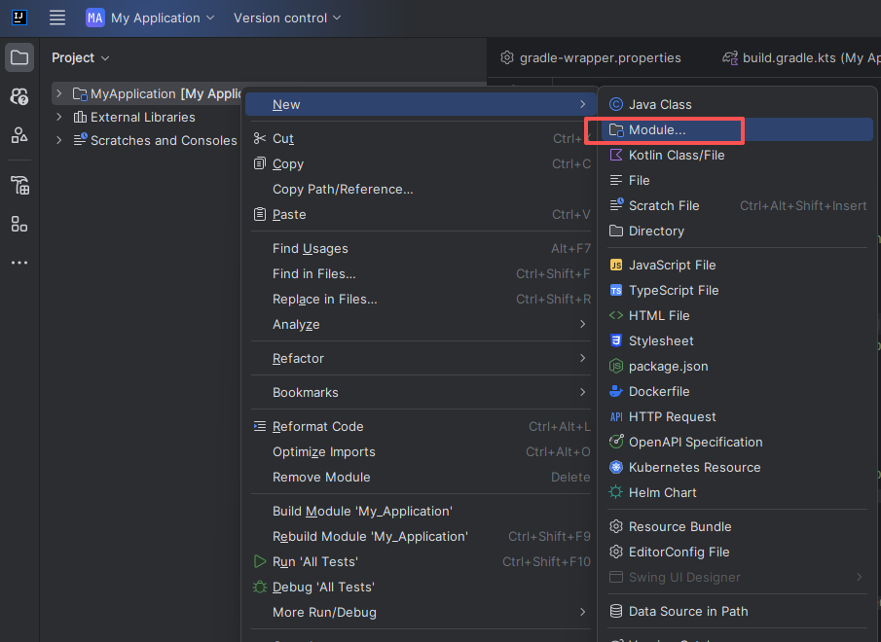881x642 pixels.
Task: Click the IntelliJ IDEA logo icon
Action: tap(19, 18)
